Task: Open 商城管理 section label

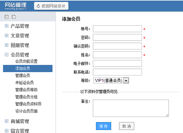Action: 20,121
